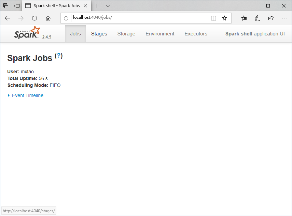Open the Spark shell application UI link

pos(255,34)
